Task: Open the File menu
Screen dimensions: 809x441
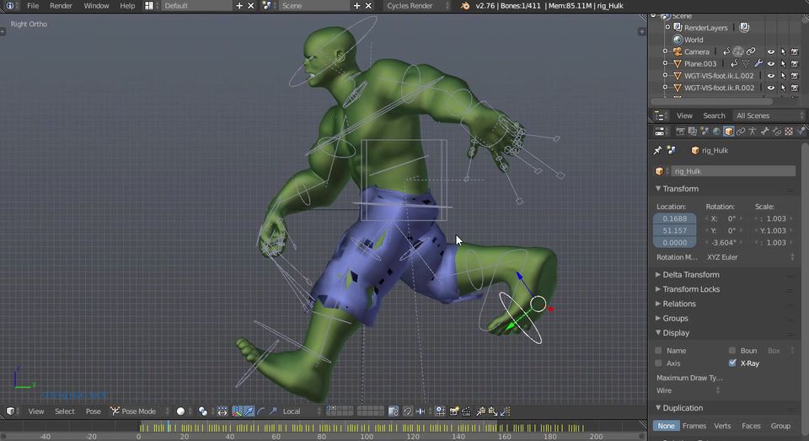Action: tap(33, 6)
